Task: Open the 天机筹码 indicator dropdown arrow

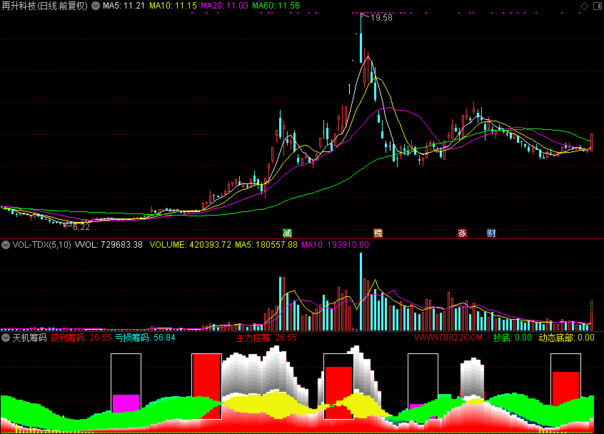Action: (6, 338)
